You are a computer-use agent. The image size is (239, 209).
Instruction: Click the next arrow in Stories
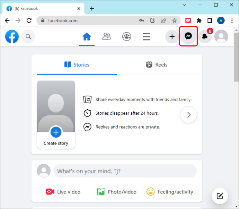(x=188, y=115)
